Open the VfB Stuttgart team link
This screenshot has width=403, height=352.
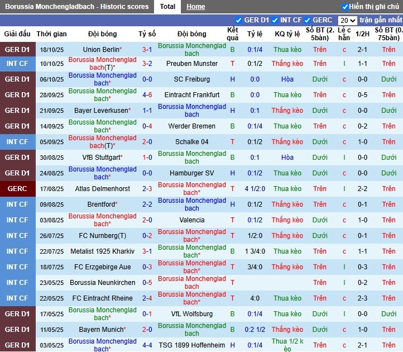pos(101,158)
